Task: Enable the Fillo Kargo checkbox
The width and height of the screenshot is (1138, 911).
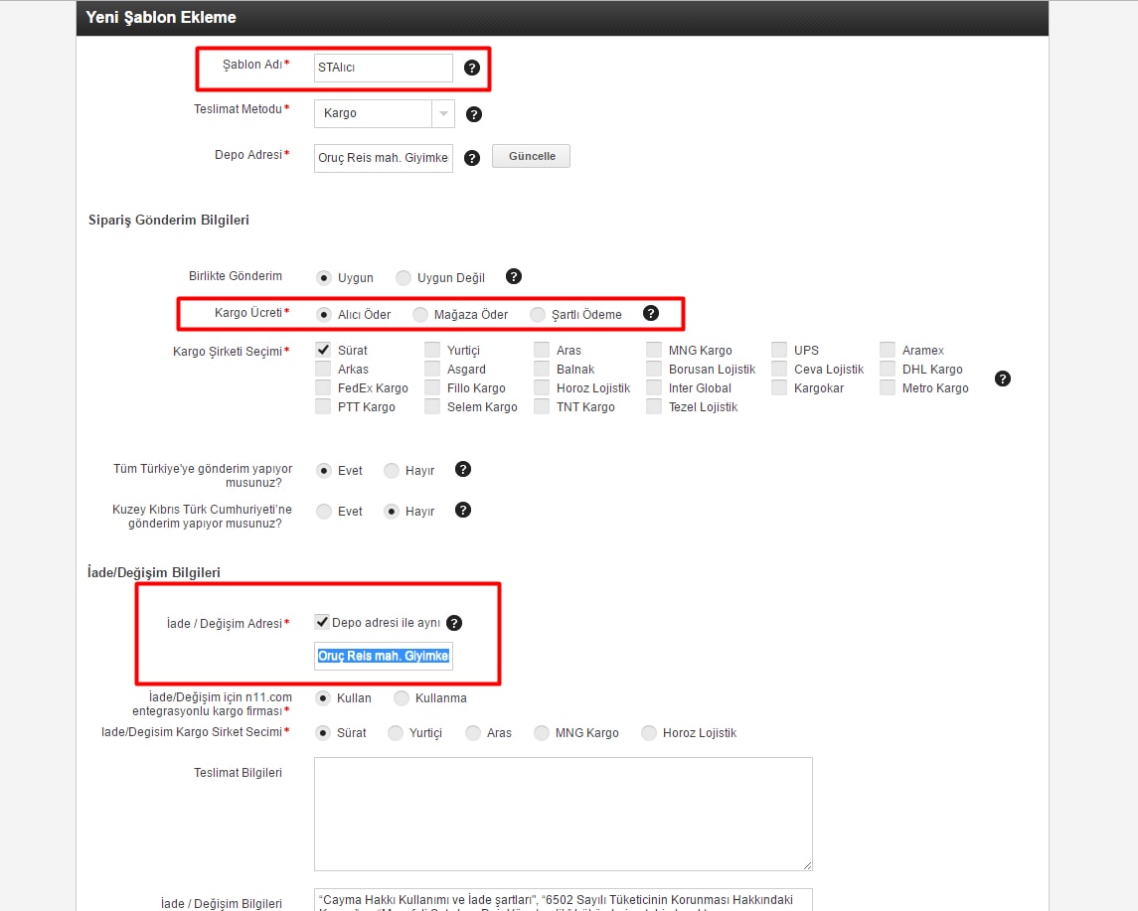Action: click(432, 387)
